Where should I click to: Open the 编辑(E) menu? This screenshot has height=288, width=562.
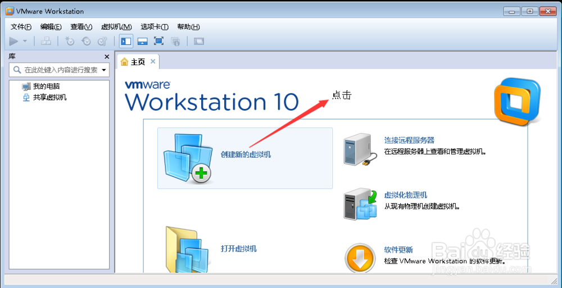click(x=51, y=27)
